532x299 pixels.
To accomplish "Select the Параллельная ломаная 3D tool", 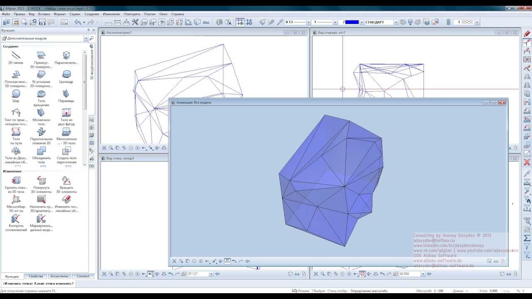I will (x=41, y=136).
